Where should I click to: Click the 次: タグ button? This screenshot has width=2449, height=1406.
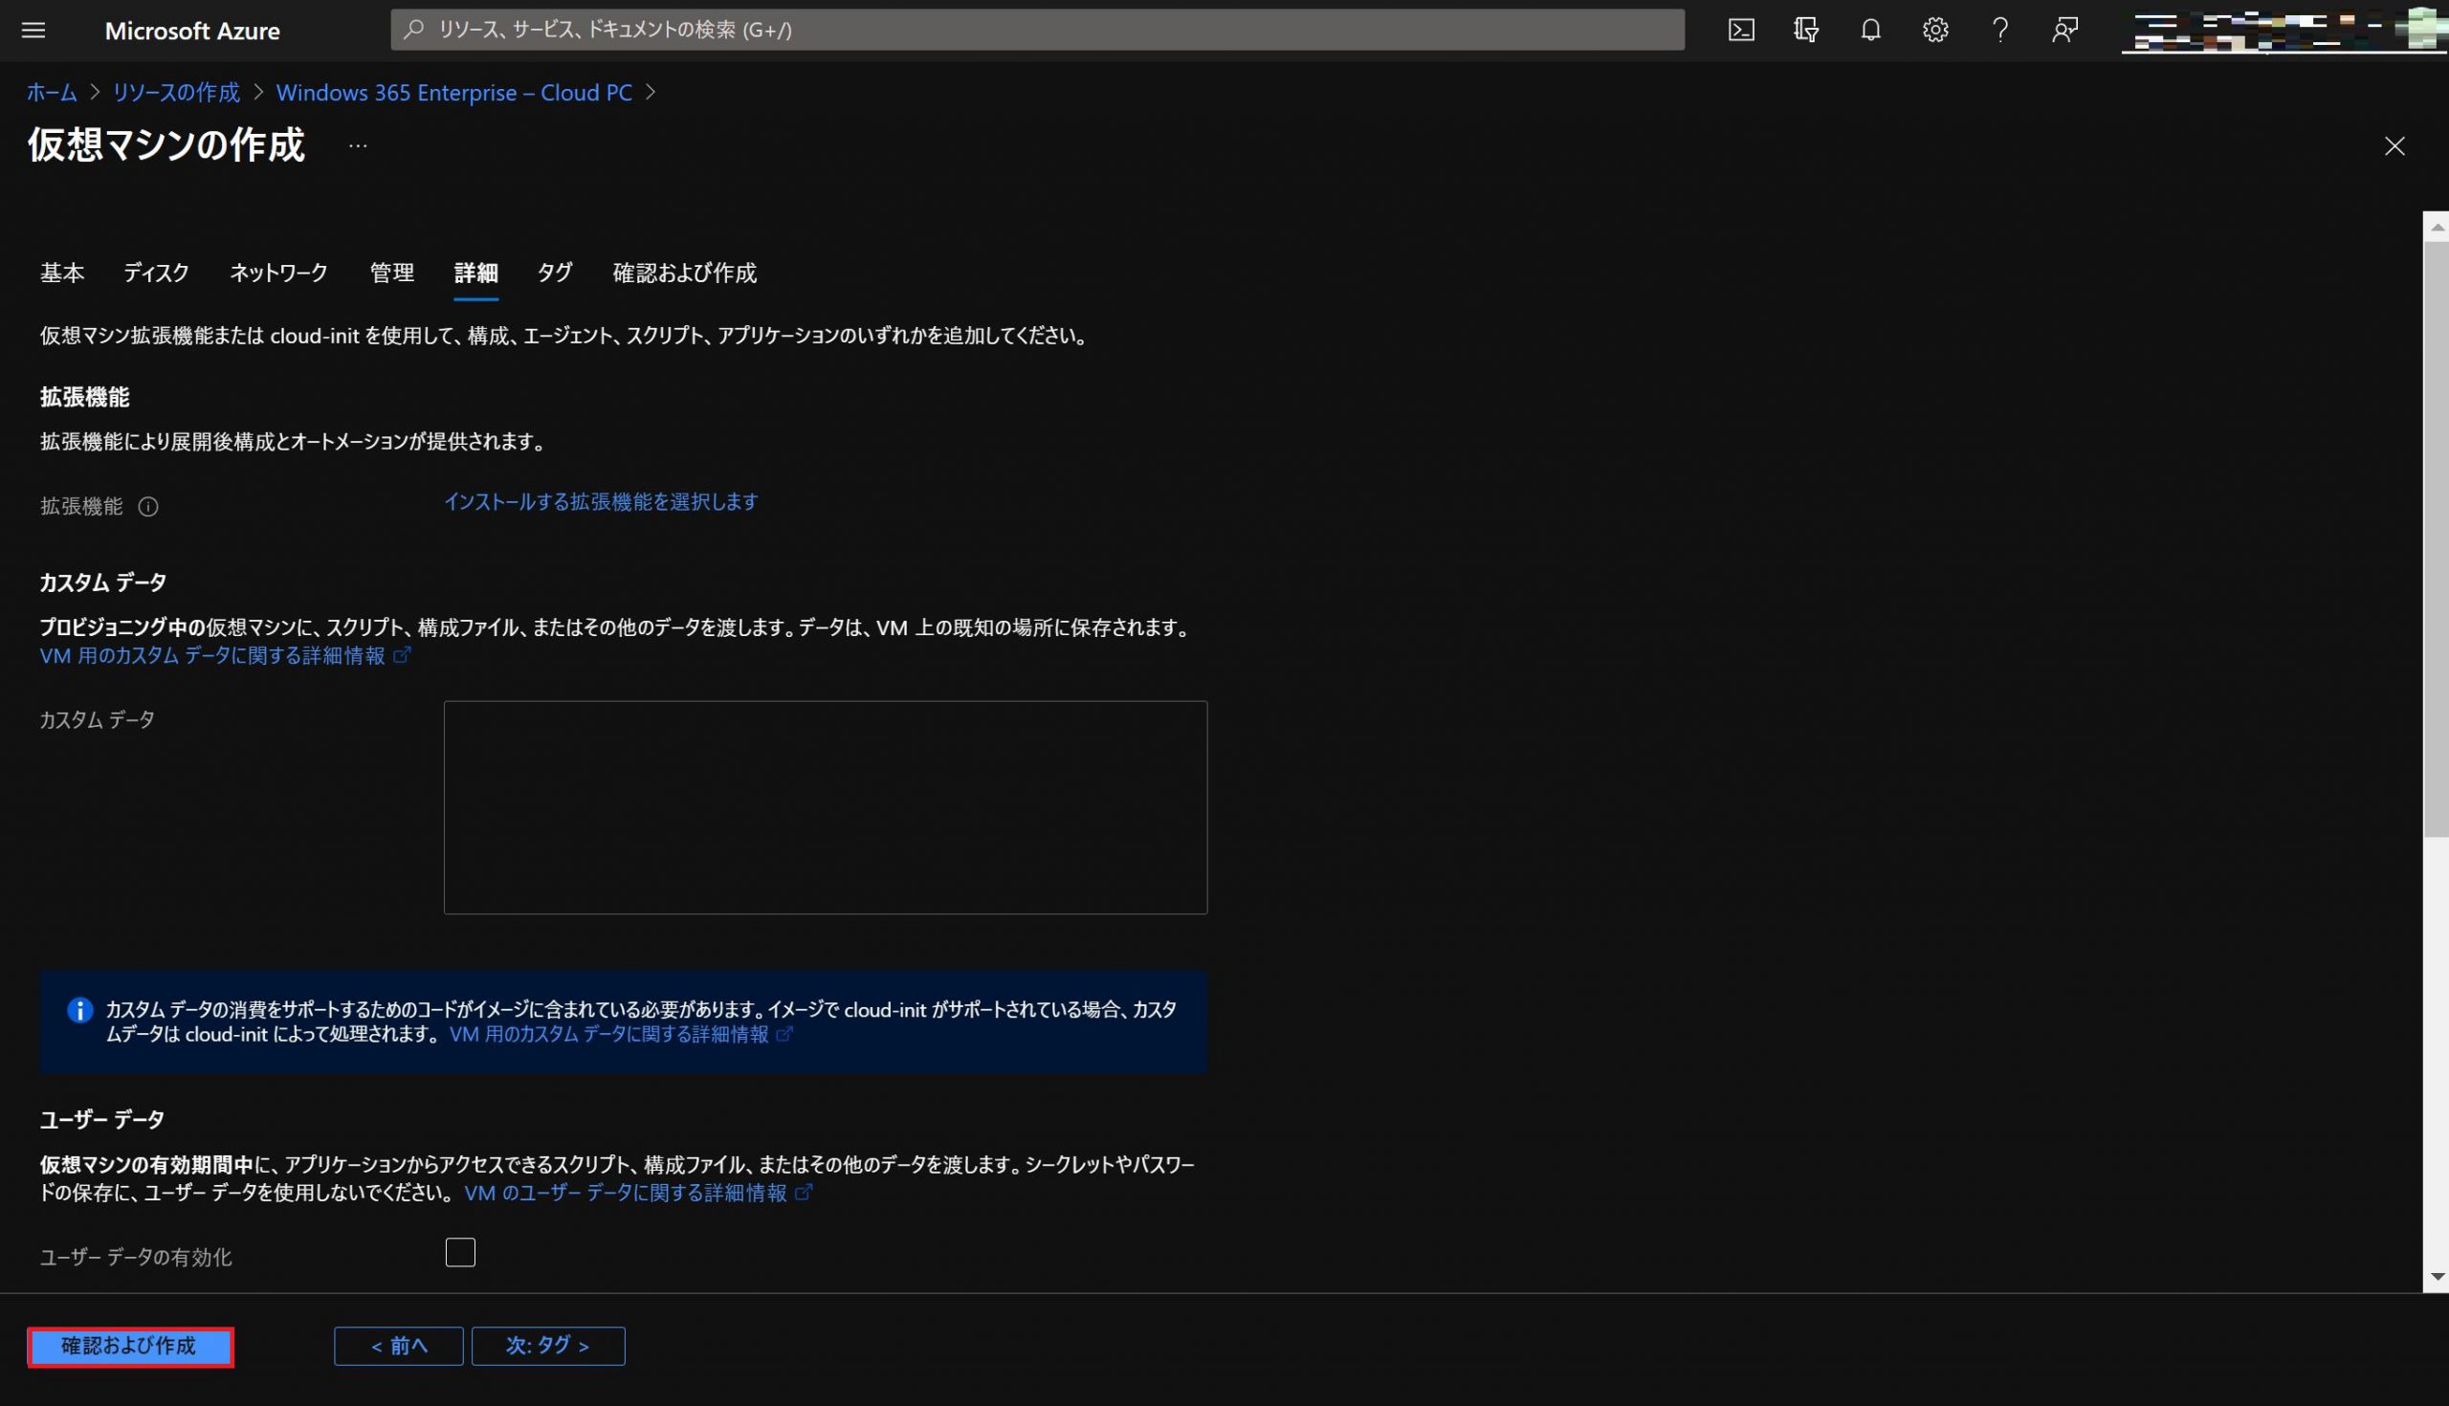click(547, 1346)
